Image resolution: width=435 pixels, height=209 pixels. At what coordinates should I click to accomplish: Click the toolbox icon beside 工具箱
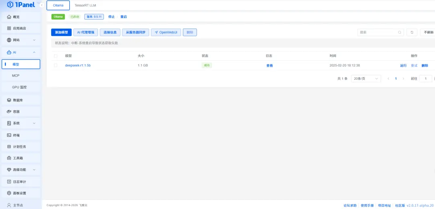(9, 158)
